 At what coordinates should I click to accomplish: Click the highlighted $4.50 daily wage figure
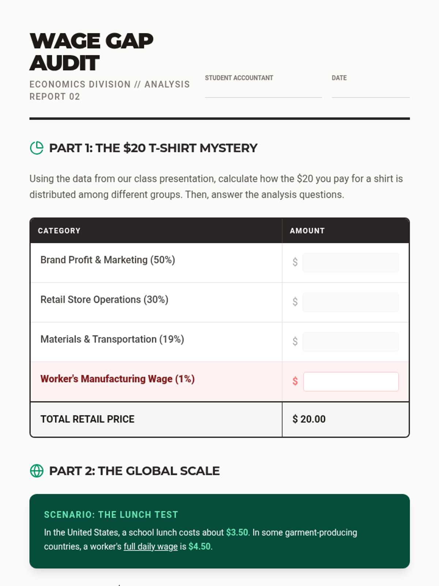tap(200, 546)
